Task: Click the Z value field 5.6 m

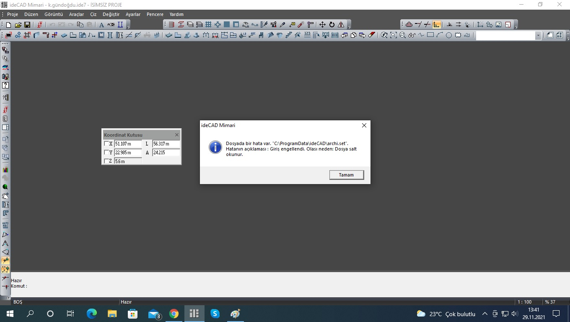Action: pos(128,161)
